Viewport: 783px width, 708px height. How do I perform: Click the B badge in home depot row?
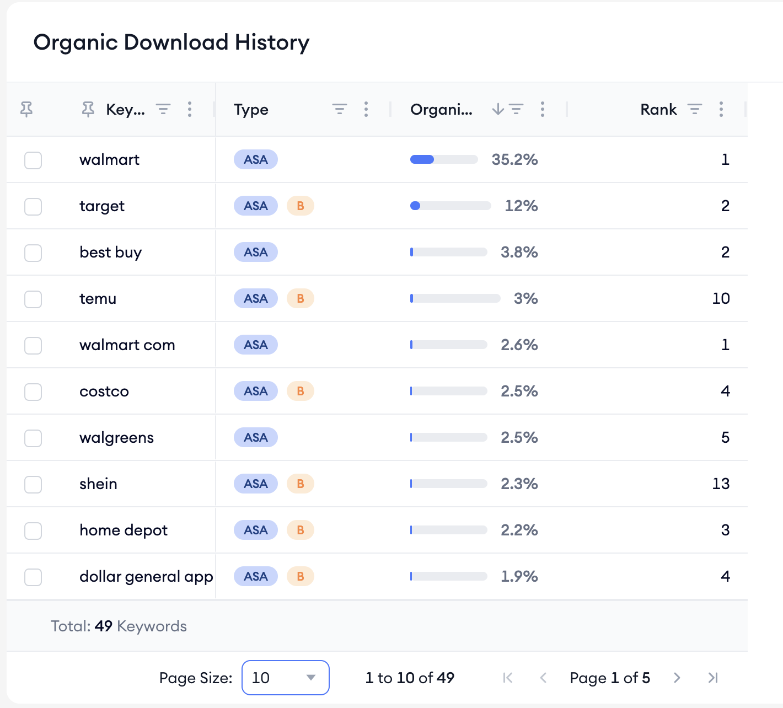click(301, 530)
